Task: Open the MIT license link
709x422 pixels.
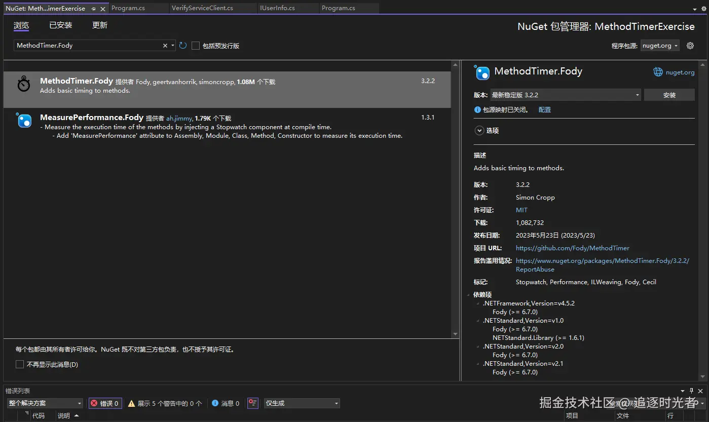Action: (x=521, y=210)
